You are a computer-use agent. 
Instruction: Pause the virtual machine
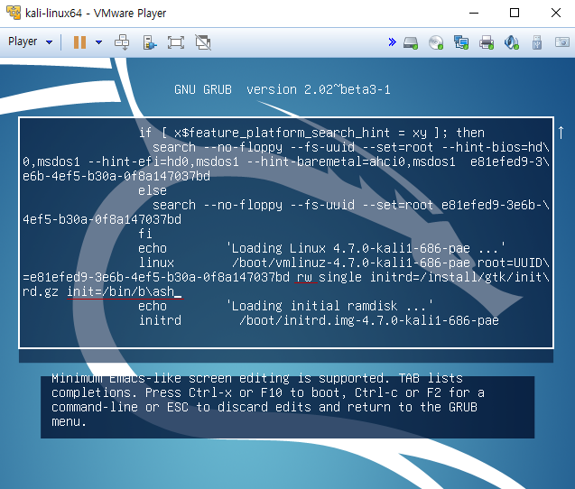point(79,42)
